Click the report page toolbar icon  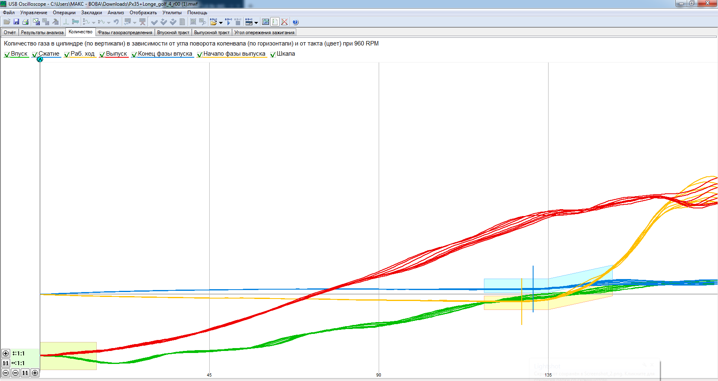[275, 22]
